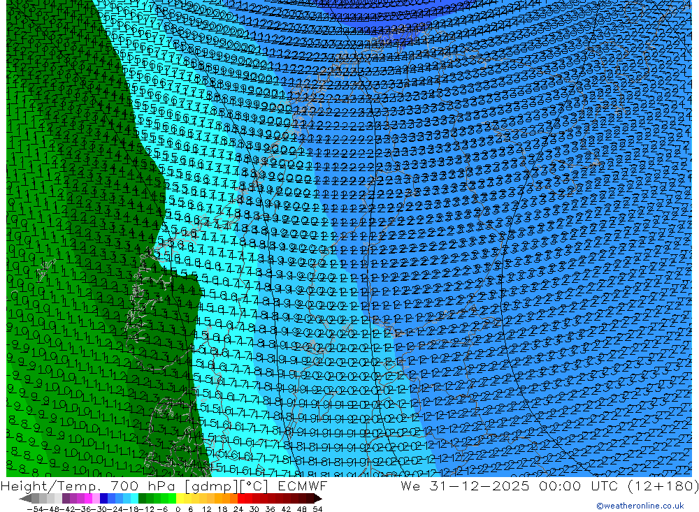Select the yellow swatch at legend value 0
The height and width of the screenshot is (512, 699).
[180, 499]
